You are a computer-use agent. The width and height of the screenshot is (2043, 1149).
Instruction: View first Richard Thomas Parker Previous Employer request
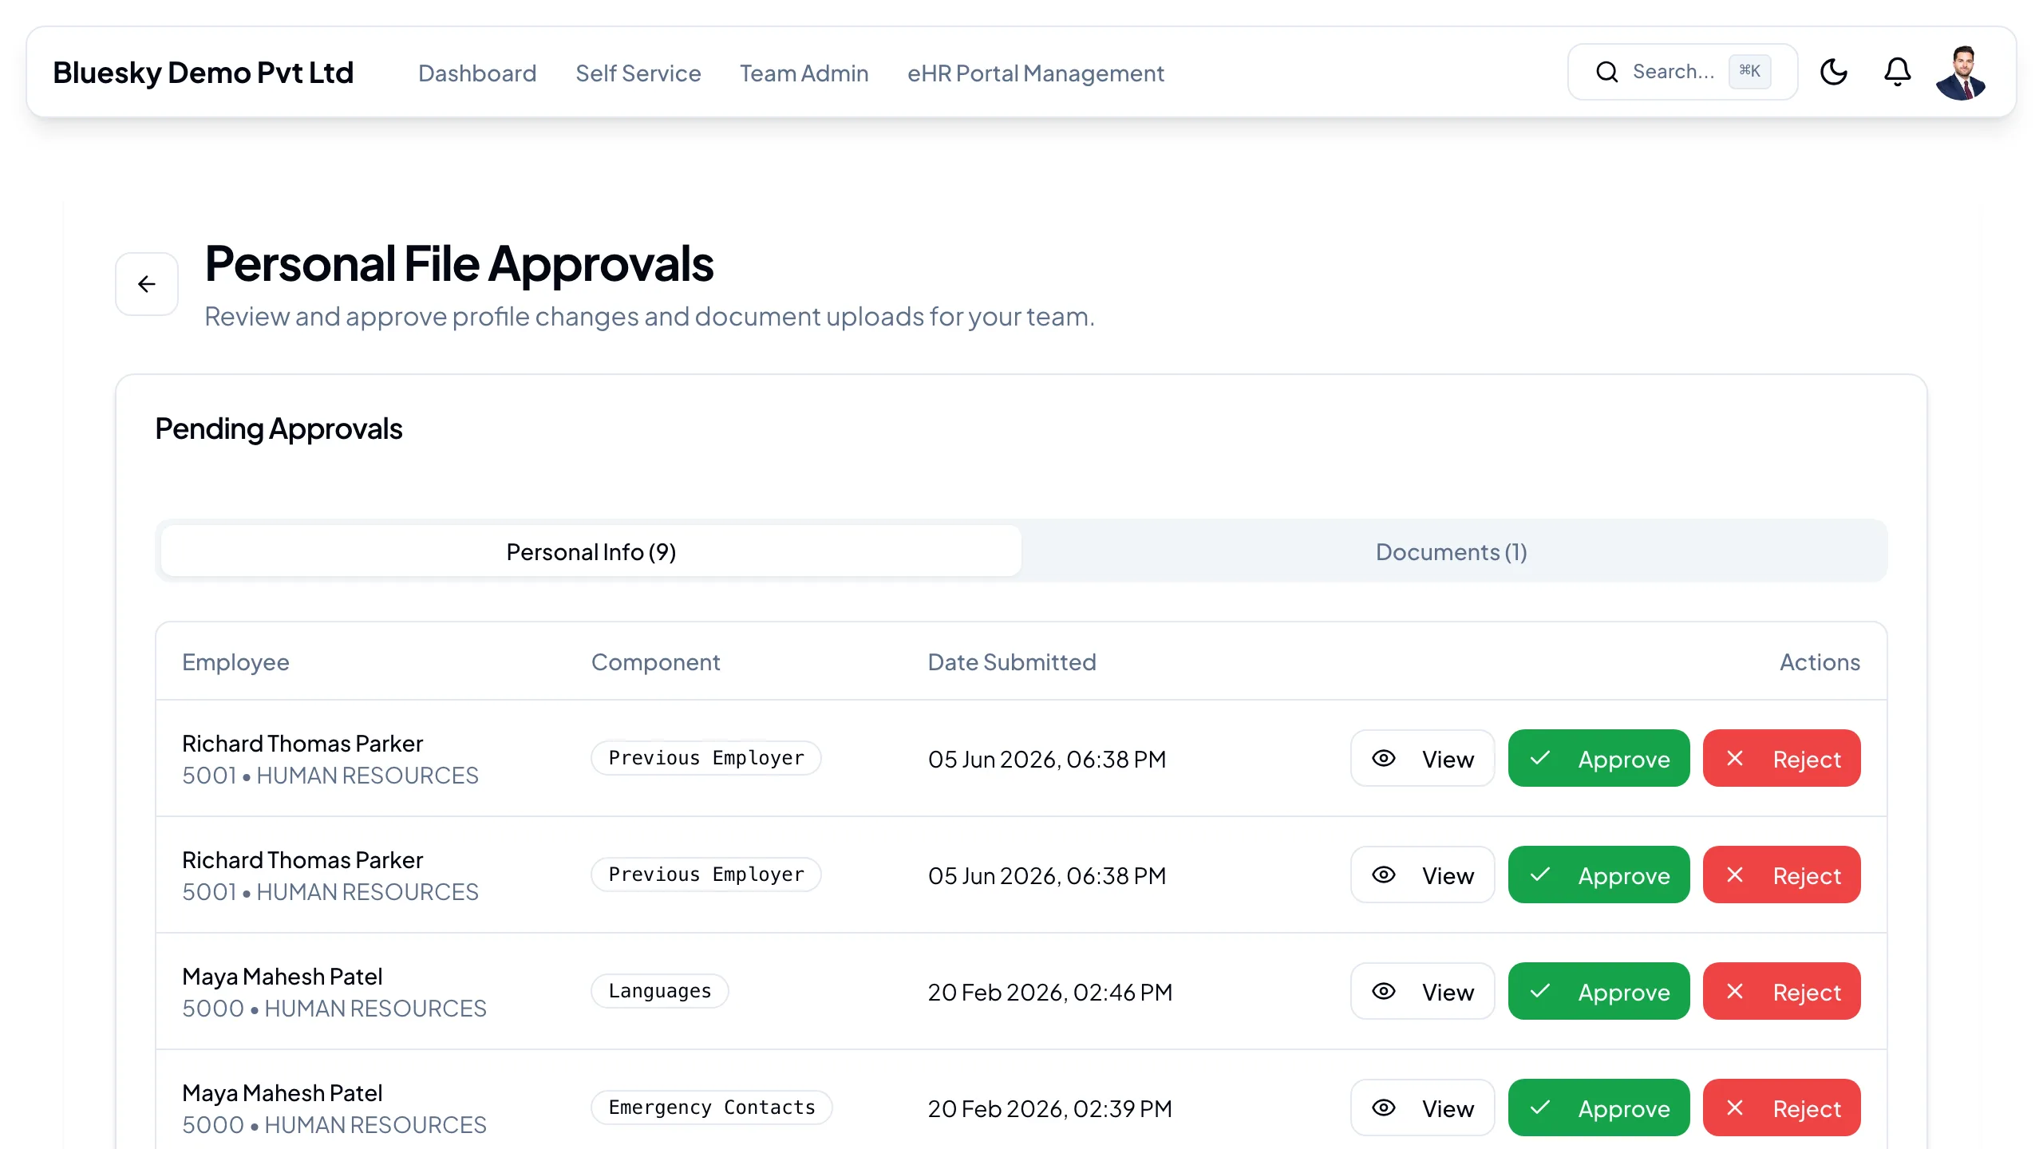pyautogui.click(x=1422, y=758)
